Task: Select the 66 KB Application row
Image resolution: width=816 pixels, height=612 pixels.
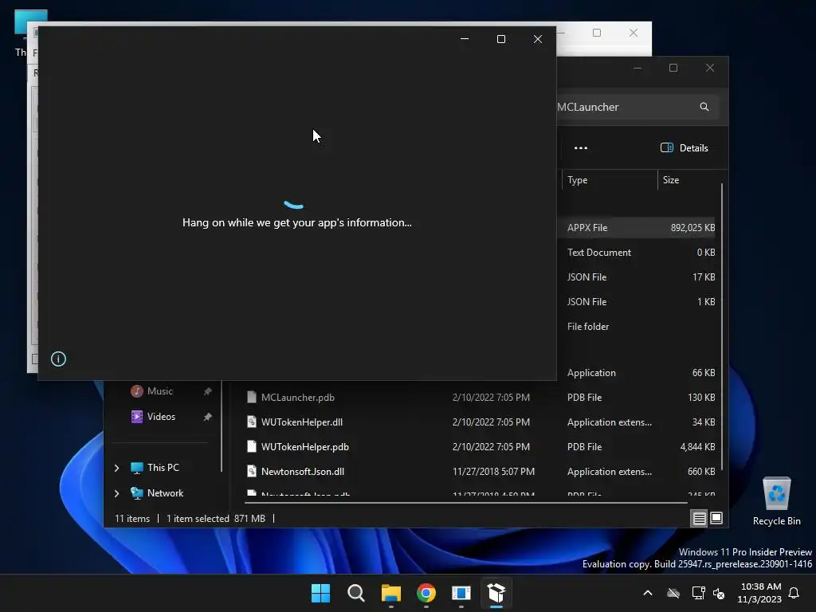Action: (637, 373)
